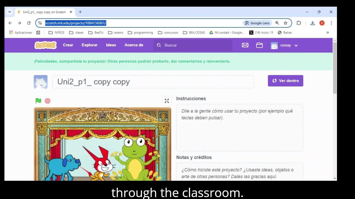This screenshot has height=199, width=355.
Task: Open the BEA COSAS bookmark folder
Action: (194, 32)
